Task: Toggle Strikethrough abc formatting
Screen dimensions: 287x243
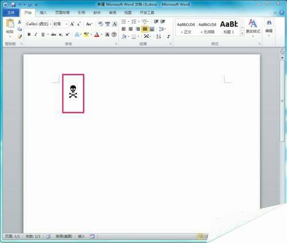Action: click(x=53, y=34)
